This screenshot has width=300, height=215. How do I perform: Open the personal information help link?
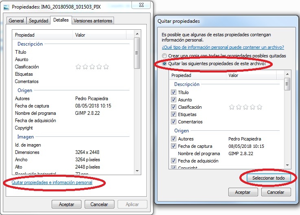click(223, 47)
